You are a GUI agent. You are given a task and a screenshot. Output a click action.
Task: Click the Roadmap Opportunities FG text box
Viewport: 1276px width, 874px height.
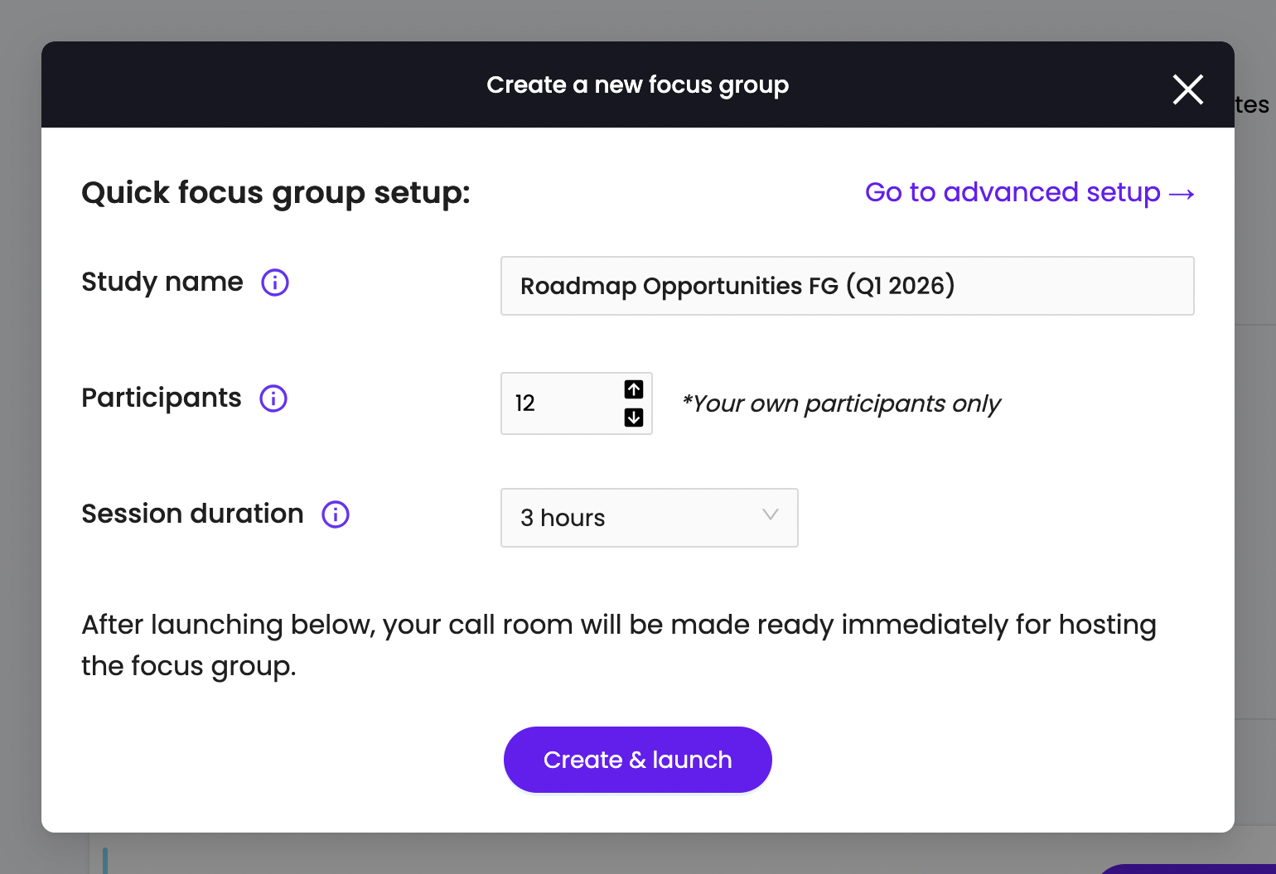coord(847,286)
